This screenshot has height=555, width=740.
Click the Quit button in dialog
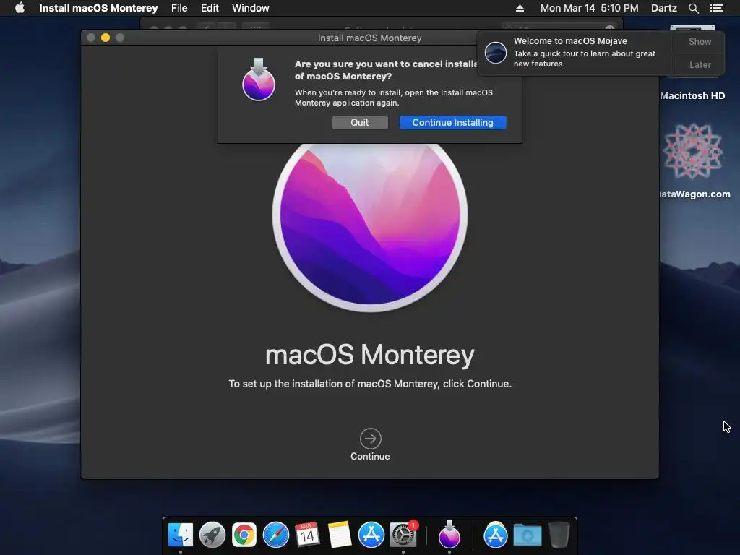point(360,122)
